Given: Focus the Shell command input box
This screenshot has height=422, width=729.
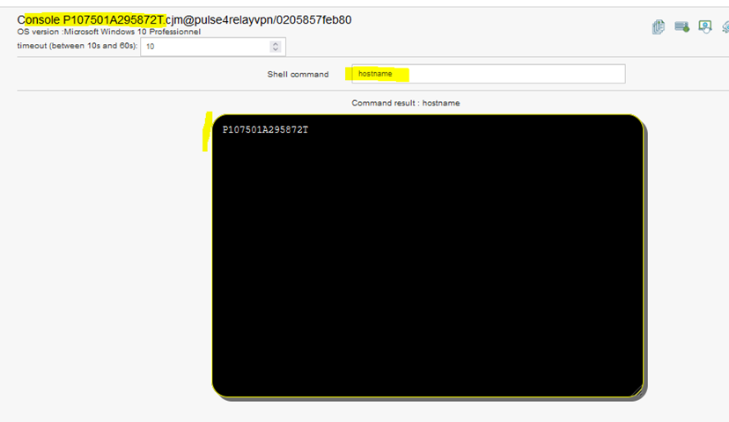Looking at the screenshot, I should (x=489, y=74).
